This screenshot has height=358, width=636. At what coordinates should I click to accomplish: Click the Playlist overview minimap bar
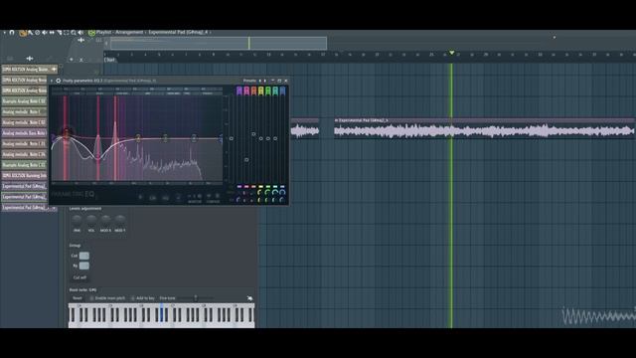[219, 43]
